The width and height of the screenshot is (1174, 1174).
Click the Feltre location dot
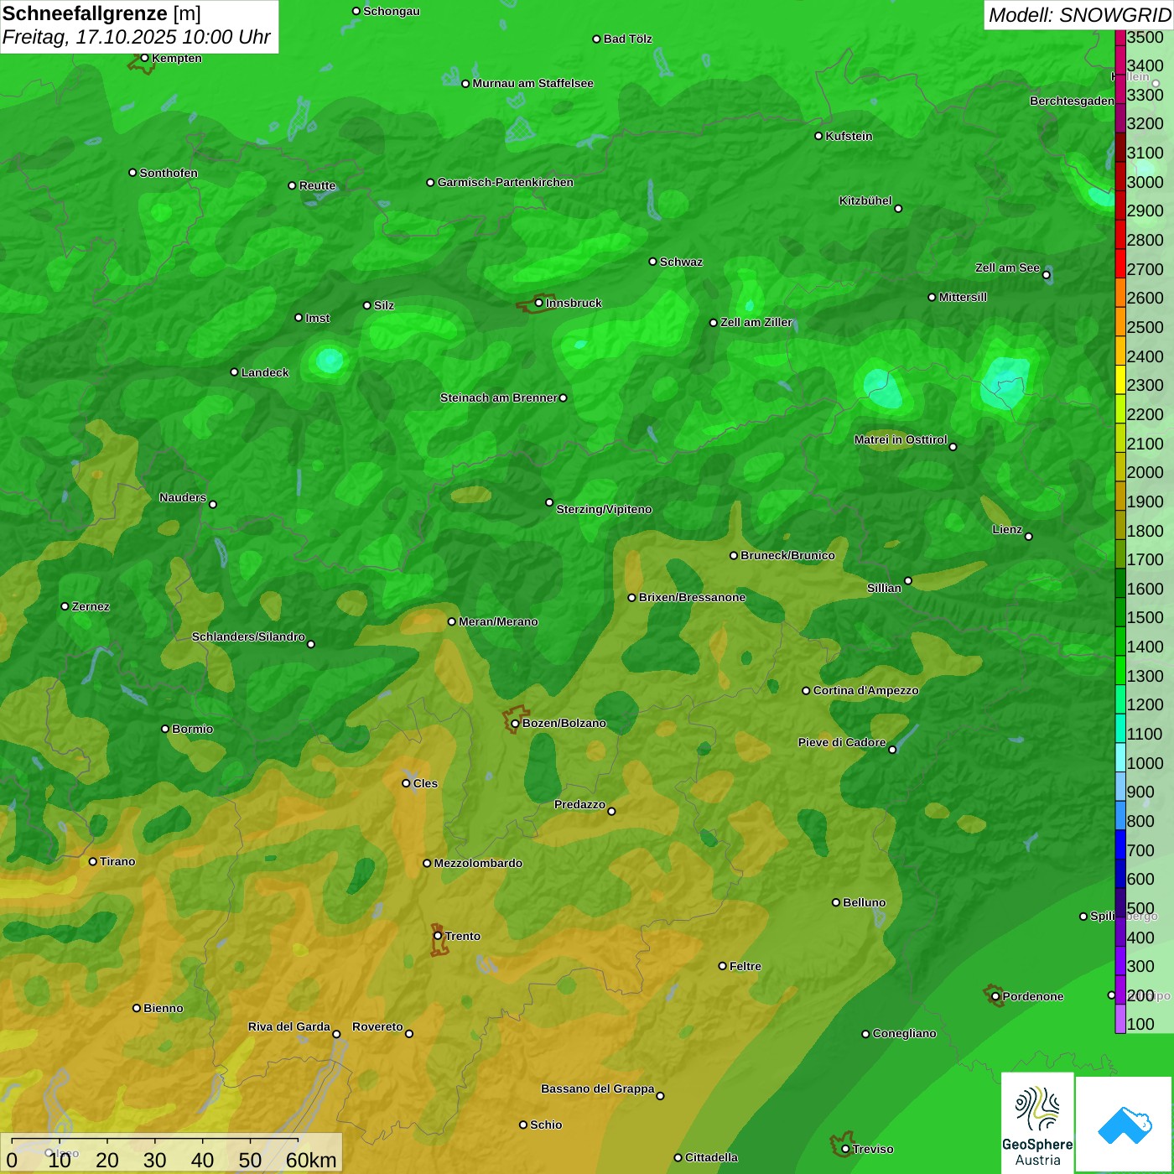[x=722, y=966]
